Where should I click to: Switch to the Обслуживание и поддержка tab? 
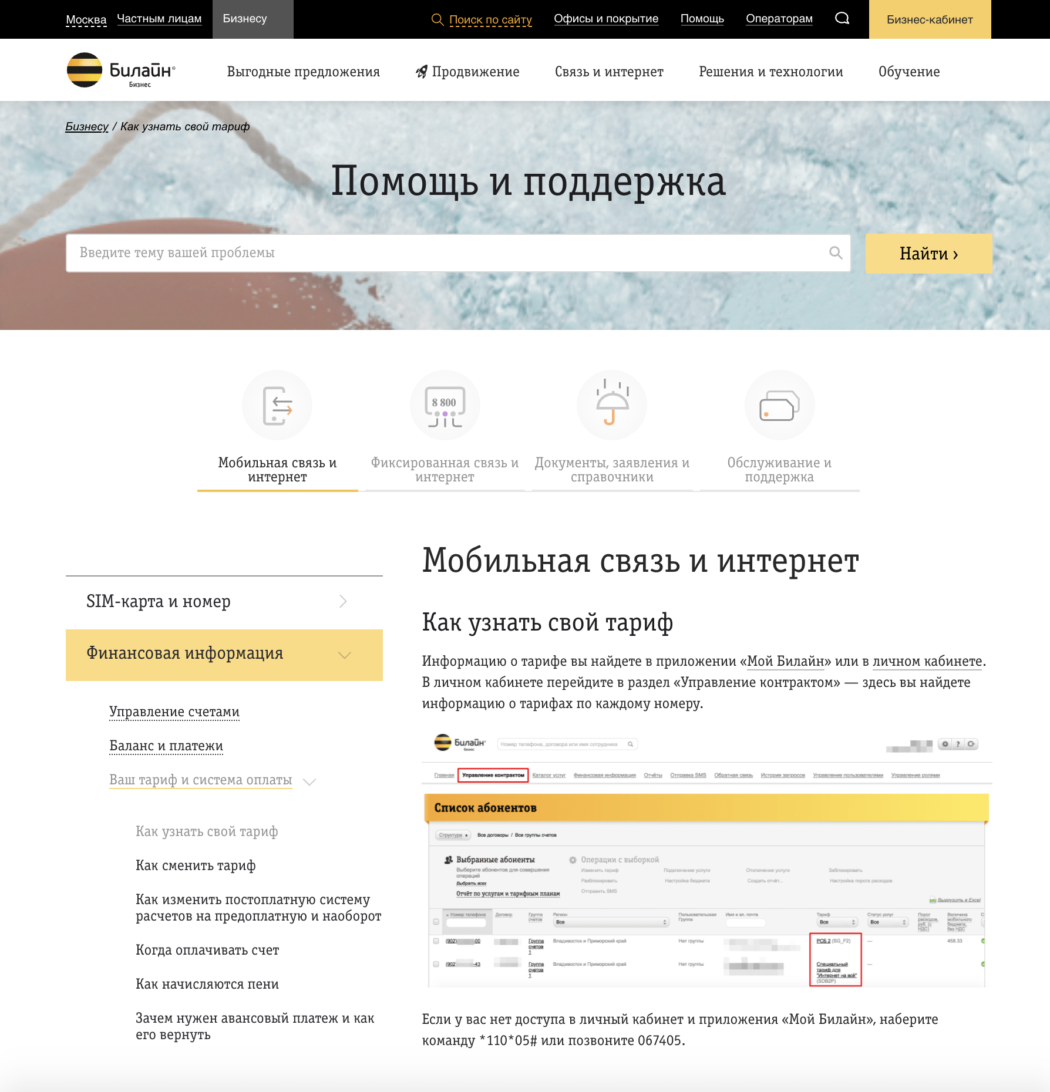[779, 470]
